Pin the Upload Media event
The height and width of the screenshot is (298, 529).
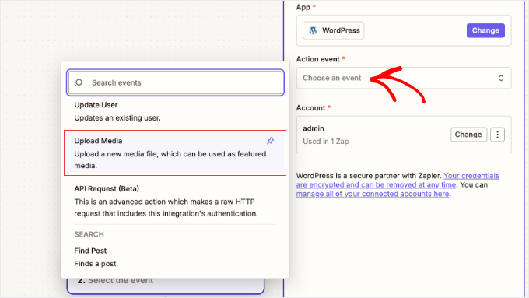tap(270, 141)
